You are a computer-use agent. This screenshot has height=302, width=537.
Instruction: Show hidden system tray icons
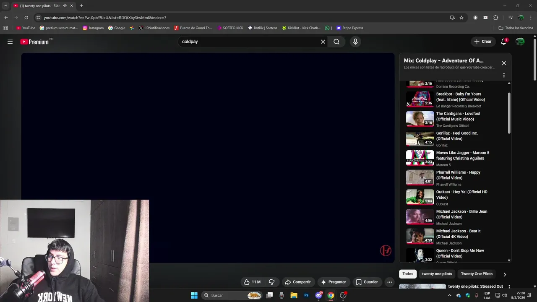click(x=450, y=295)
